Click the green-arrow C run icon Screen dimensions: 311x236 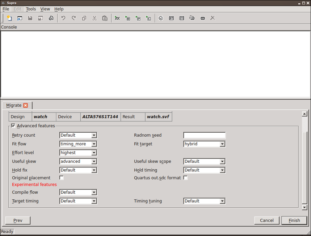[148, 18]
